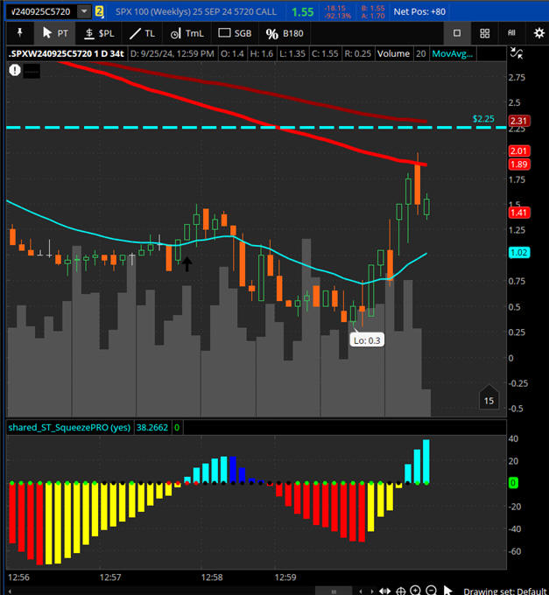The image size is (549, 595).
Task: Select the % B180 percent tool
Action: pos(285,33)
